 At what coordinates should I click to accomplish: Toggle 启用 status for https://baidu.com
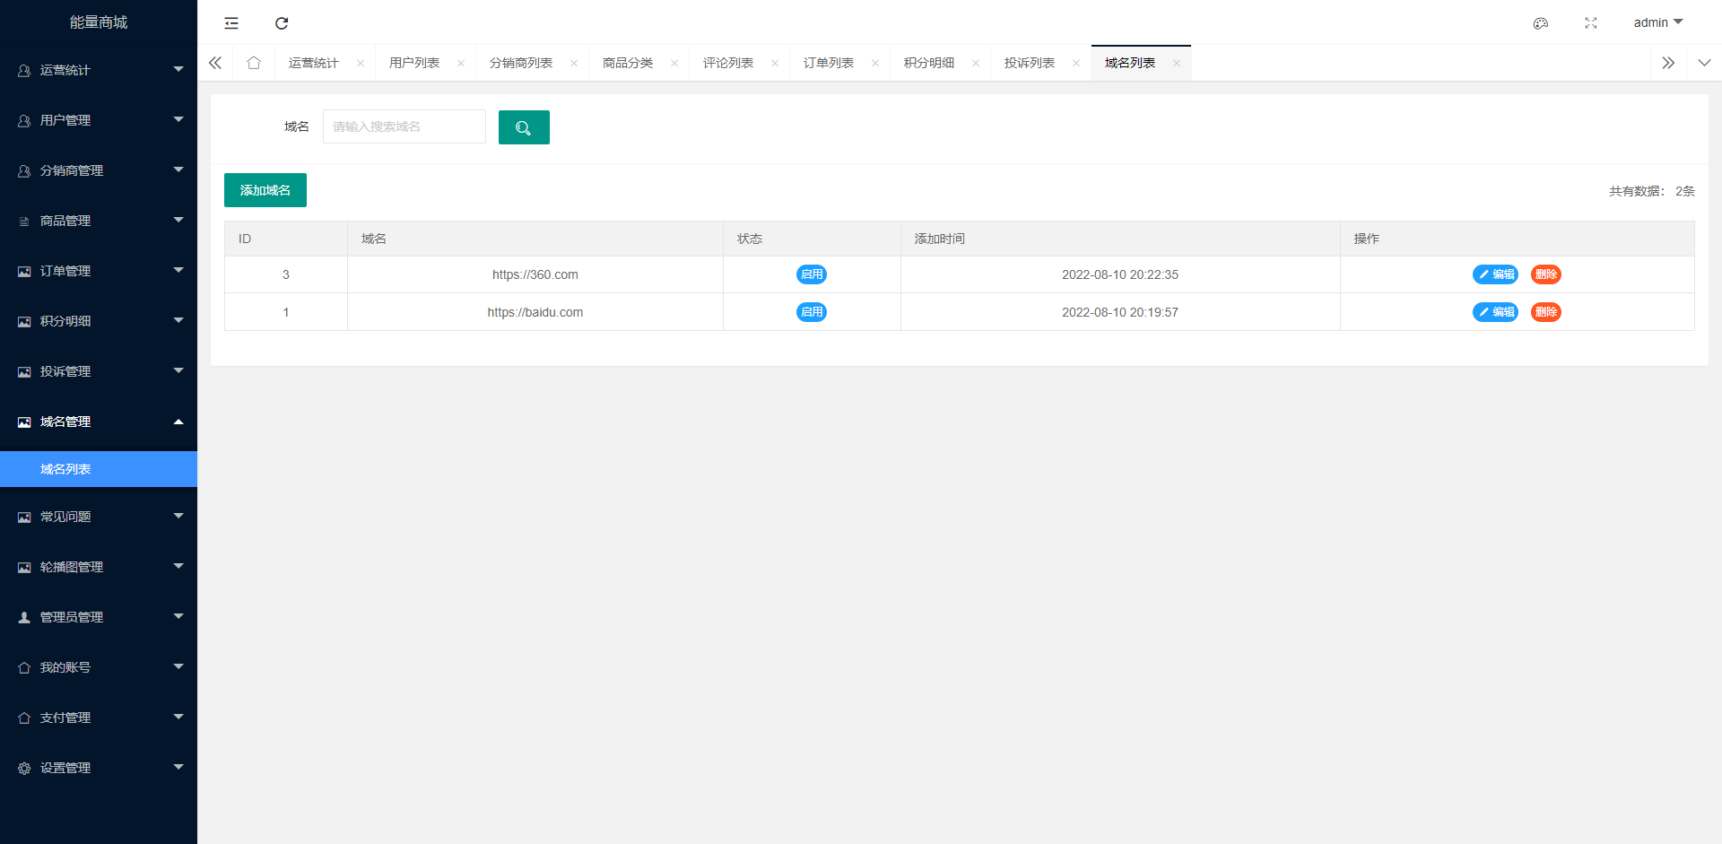[x=811, y=312]
